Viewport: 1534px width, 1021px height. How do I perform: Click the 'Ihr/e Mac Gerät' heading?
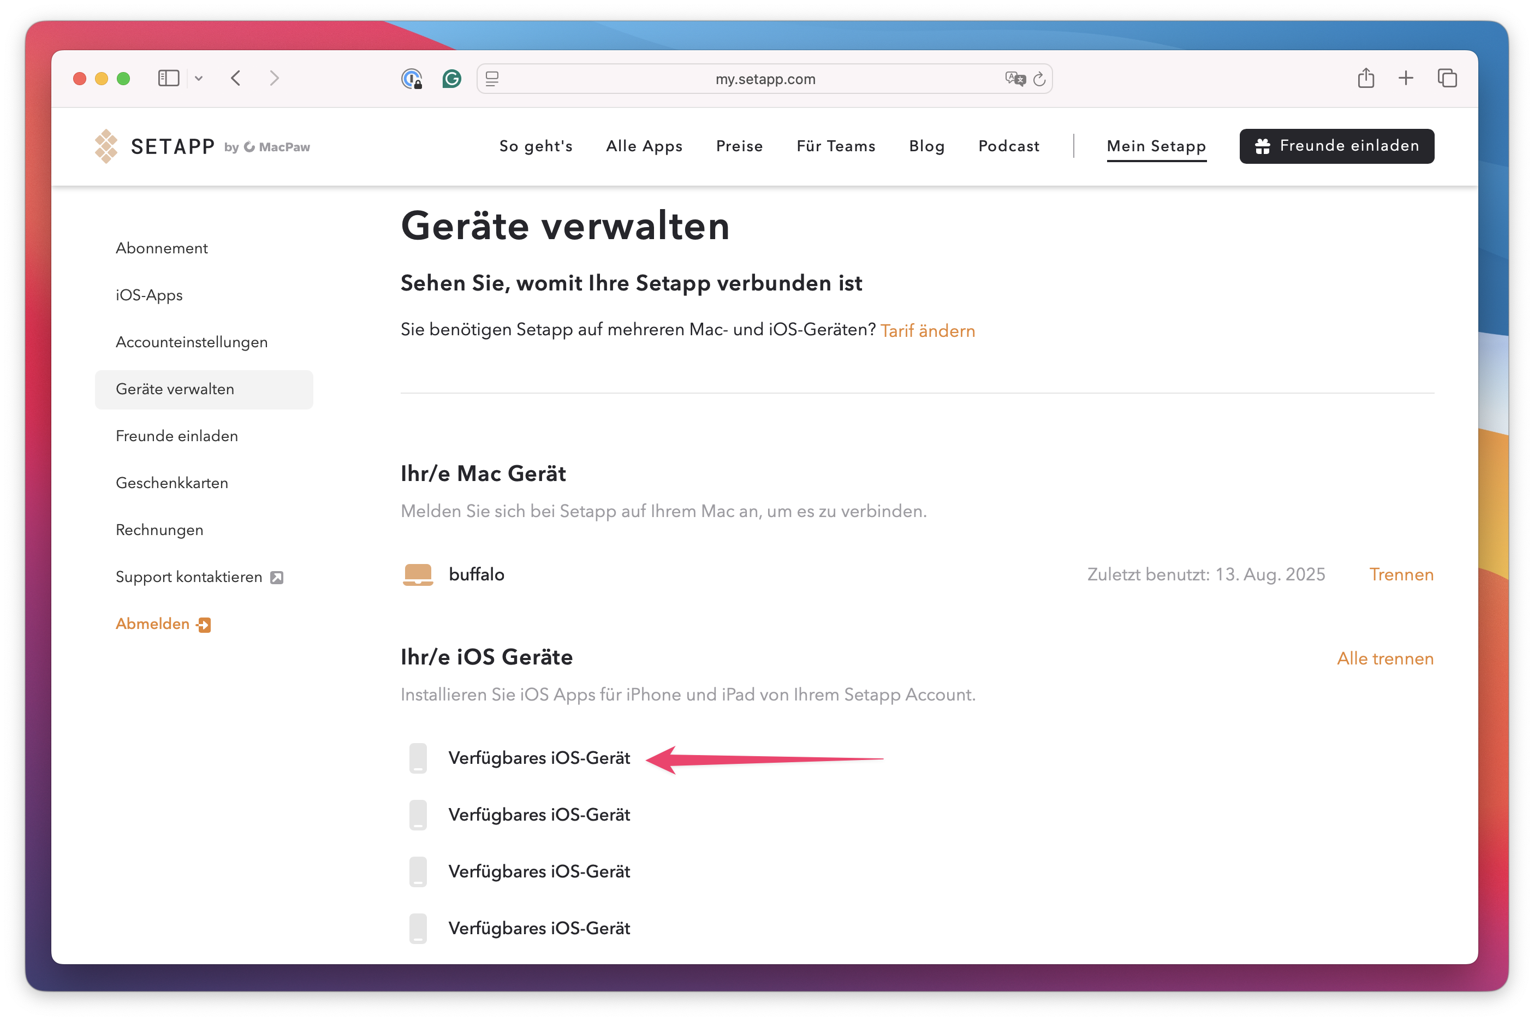coord(483,473)
